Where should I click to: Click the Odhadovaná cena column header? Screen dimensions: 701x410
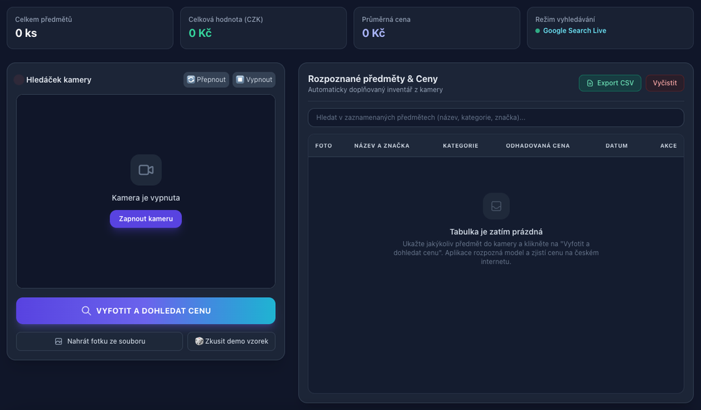[x=538, y=146]
